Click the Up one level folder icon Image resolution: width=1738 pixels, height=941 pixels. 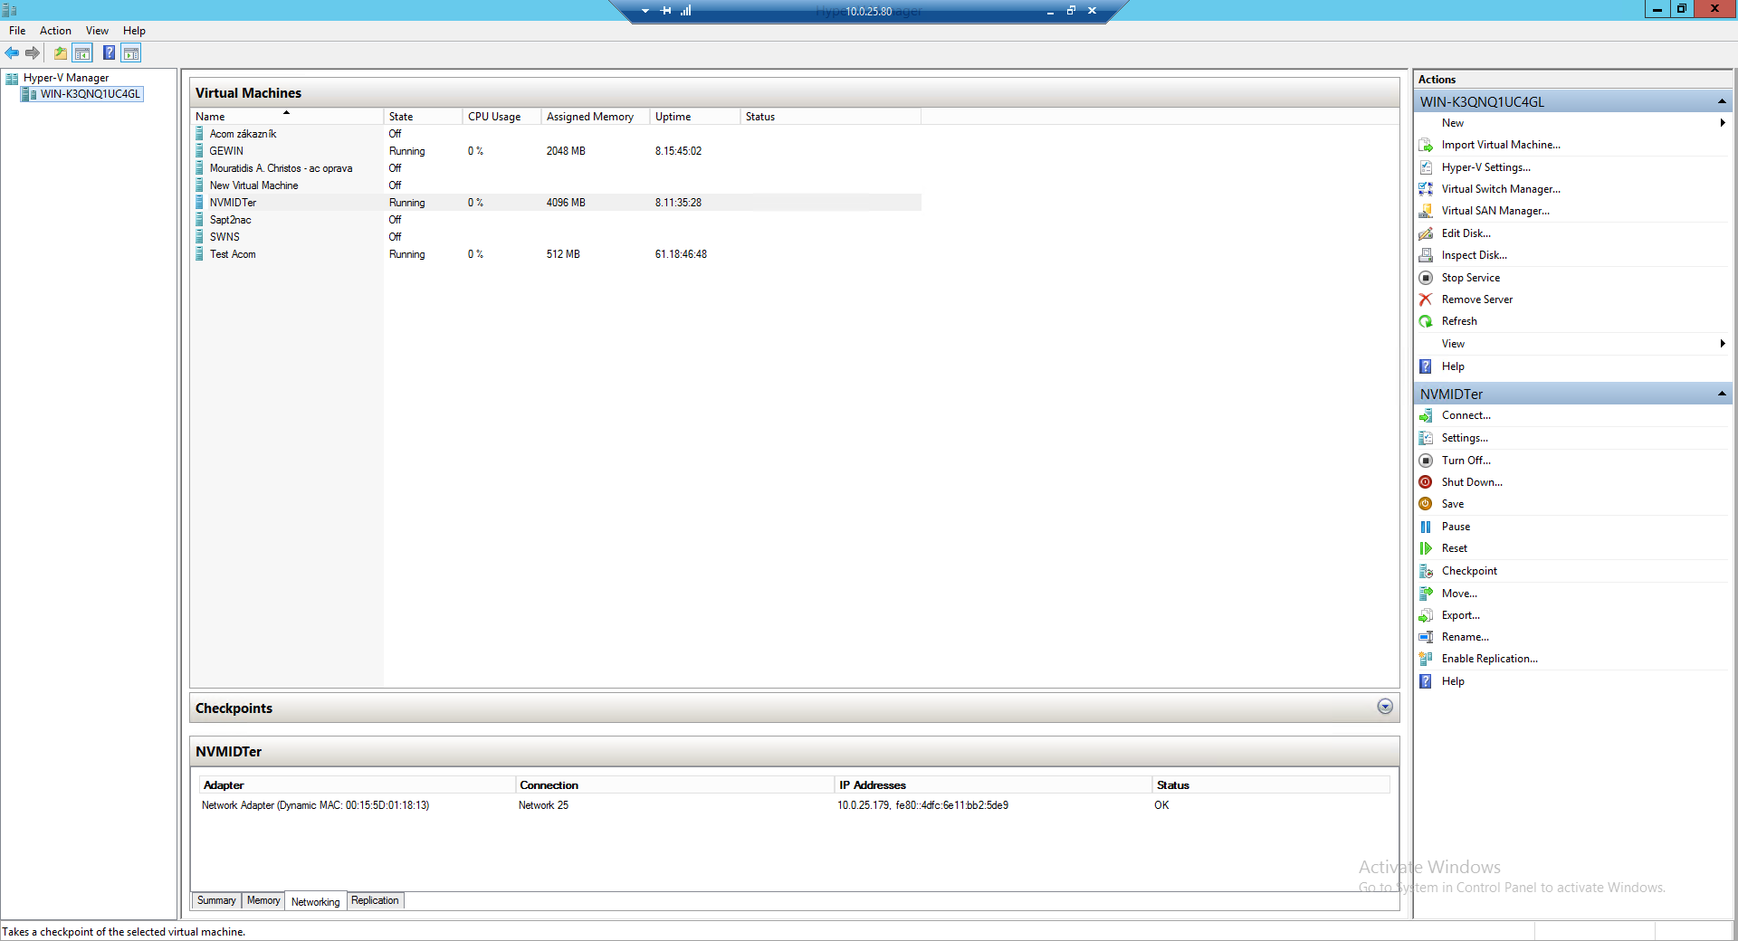click(x=61, y=53)
